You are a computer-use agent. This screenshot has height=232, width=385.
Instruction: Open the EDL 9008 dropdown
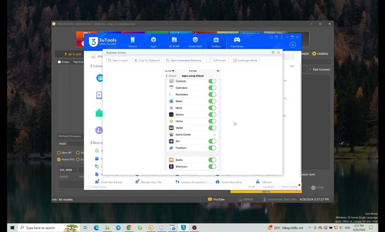pyautogui.click(x=67, y=170)
